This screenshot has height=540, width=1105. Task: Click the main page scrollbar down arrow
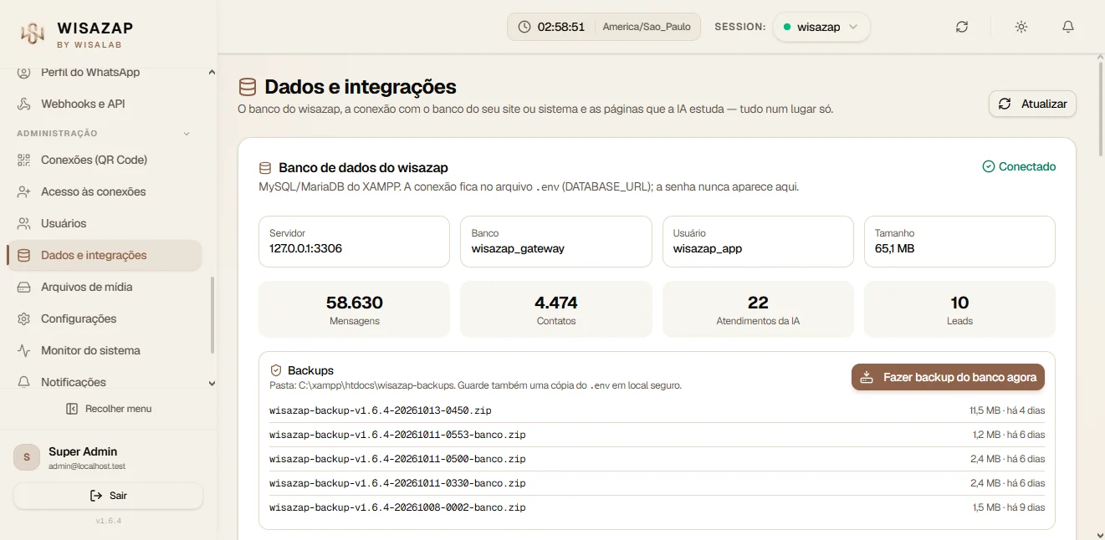(x=1099, y=534)
